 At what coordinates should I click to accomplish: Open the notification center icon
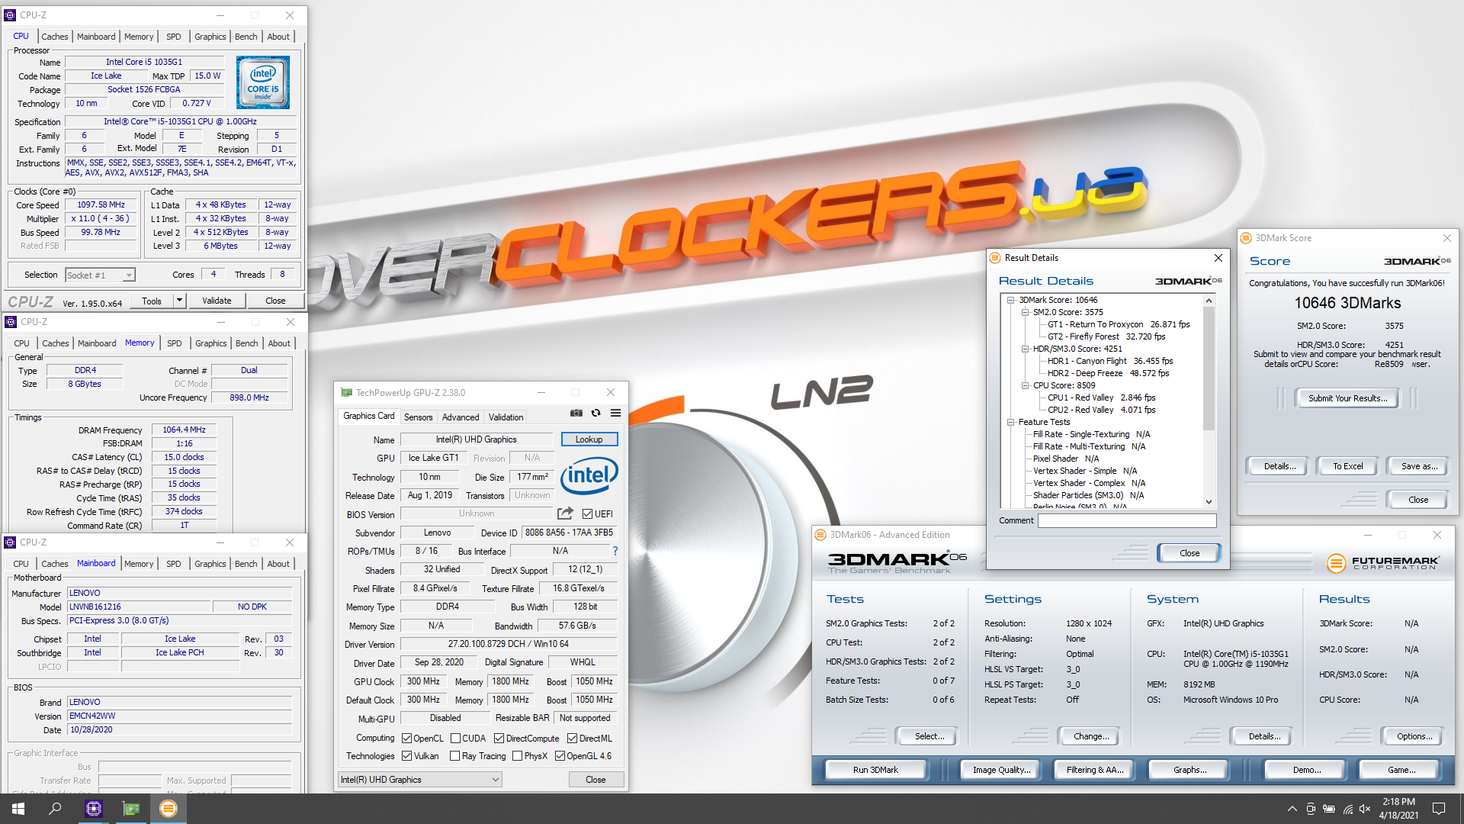click(x=1439, y=809)
